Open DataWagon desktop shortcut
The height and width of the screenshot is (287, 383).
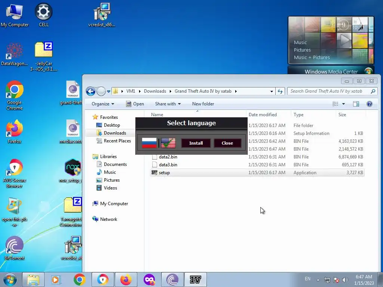(x=15, y=54)
